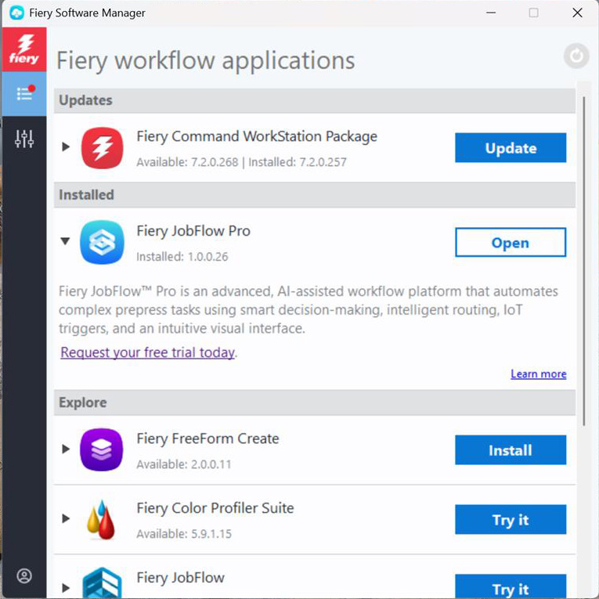The width and height of the screenshot is (599, 599).
Task: Try Fiery Color Profiler Suite
Action: (511, 520)
